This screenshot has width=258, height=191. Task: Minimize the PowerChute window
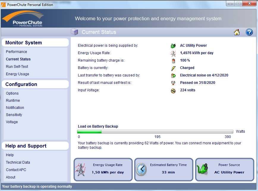(x=230, y=4)
